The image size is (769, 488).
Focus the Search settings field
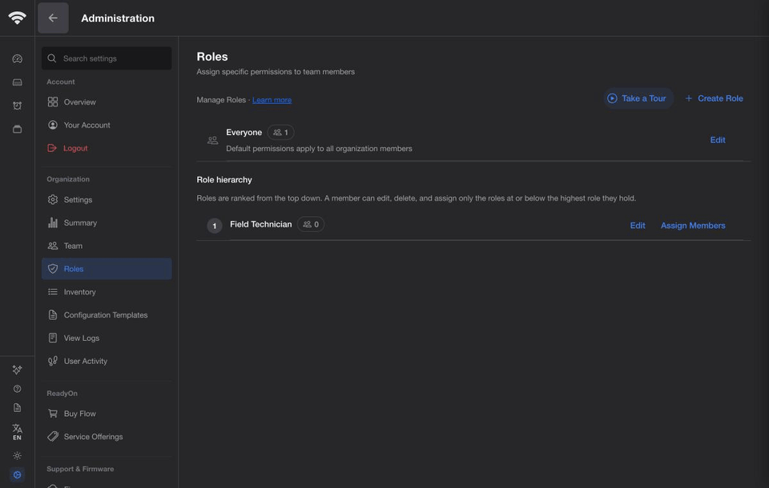(x=107, y=58)
